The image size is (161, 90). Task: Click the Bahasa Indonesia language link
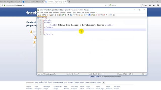[58, 82]
